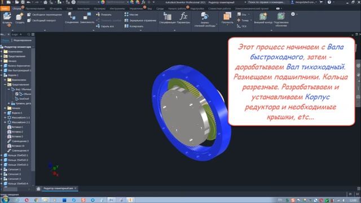Click the help question mark icon

coord(329,2)
